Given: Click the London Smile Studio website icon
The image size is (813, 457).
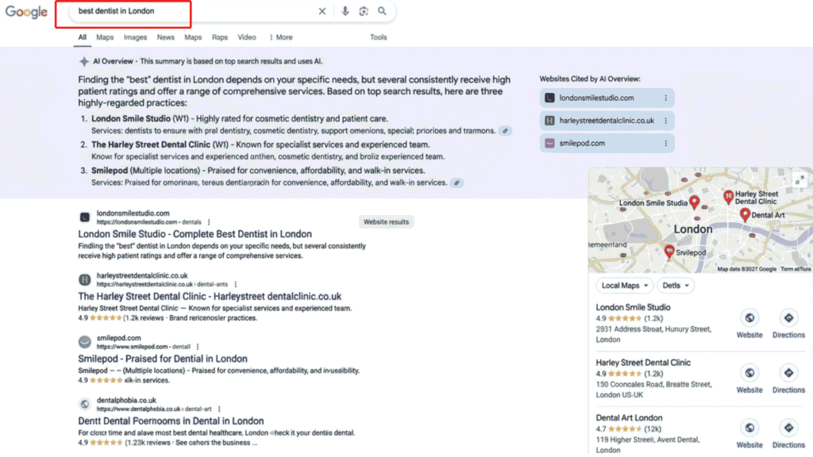Looking at the screenshot, I should pos(749,318).
